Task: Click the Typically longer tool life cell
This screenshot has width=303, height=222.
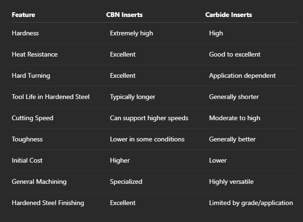Action: (x=132, y=97)
